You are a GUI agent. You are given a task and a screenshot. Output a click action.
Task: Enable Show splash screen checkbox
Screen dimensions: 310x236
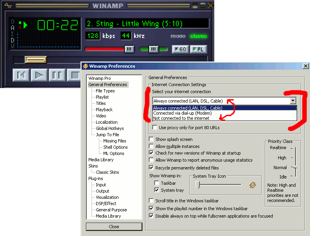[151, 139]
